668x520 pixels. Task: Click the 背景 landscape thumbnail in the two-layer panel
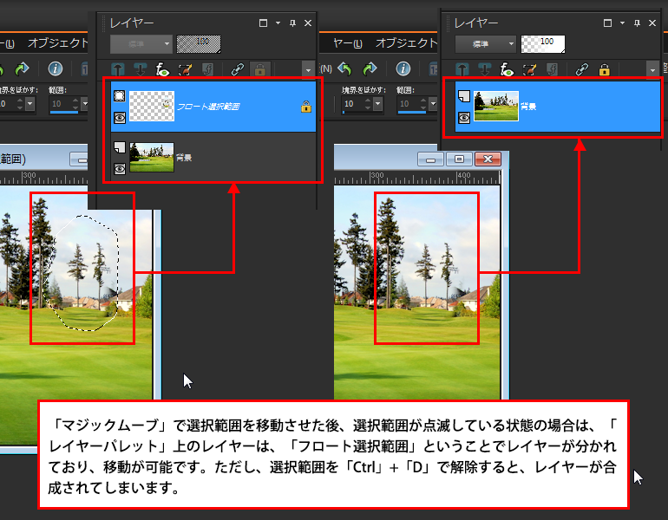[152, 158]
